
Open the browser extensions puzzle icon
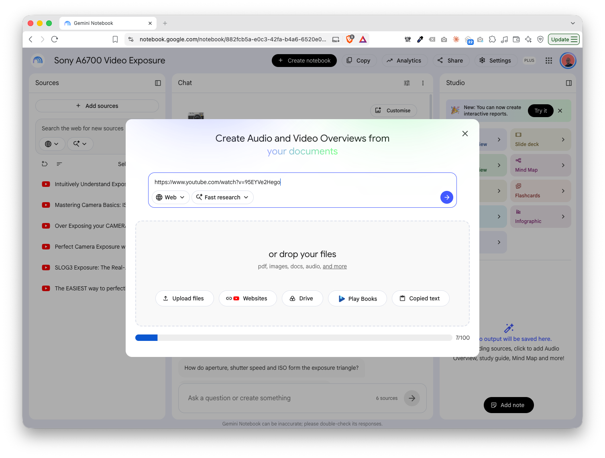coord(492,39)
